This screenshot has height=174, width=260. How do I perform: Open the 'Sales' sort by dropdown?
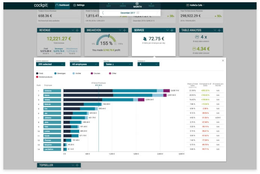(118, 64)
